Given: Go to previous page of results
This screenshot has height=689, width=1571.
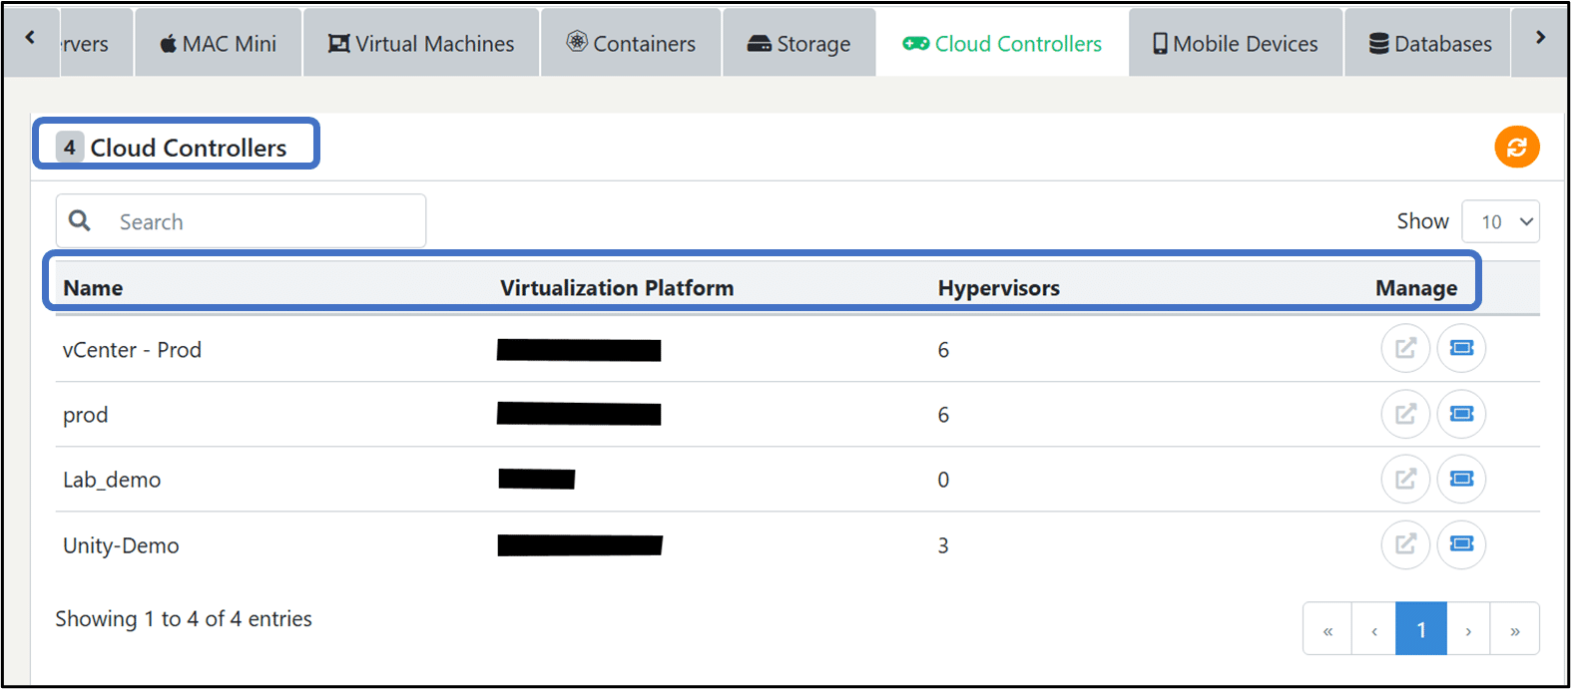Looking at the screenshot, I should coord(1374,629).
